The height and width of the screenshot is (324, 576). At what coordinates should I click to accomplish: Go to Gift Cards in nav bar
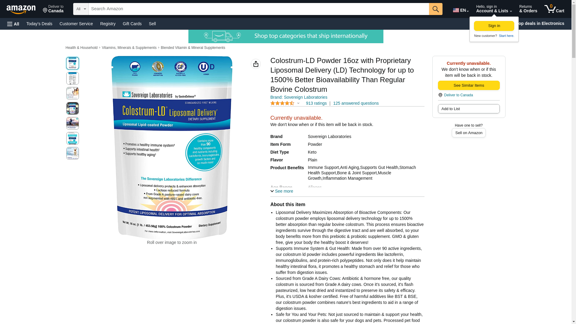coord(132,24)
